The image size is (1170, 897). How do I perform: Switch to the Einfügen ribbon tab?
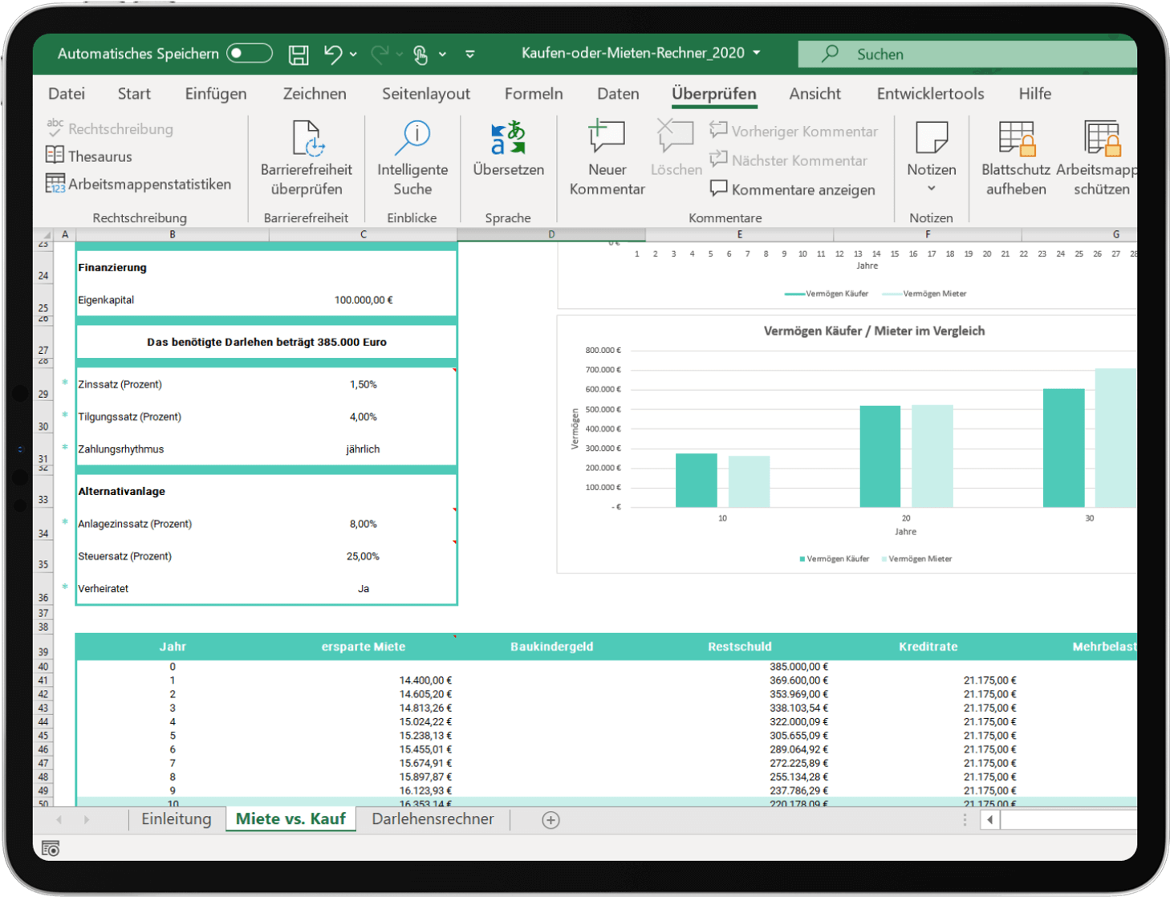point(216,94)
